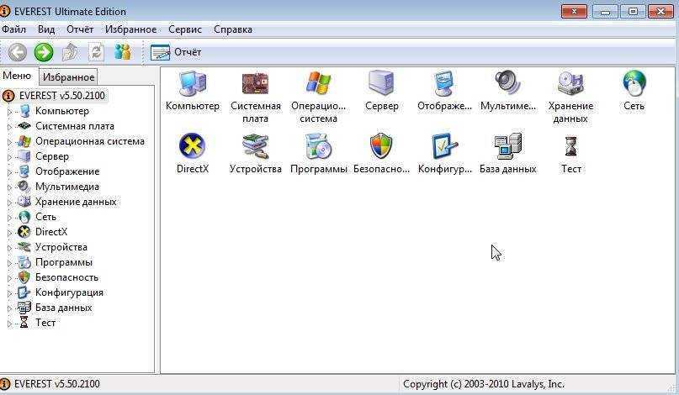This screenshot has width=679, height=395.
Task: Expand the Безопасность tree node arrow
Action: click(9, 278)
